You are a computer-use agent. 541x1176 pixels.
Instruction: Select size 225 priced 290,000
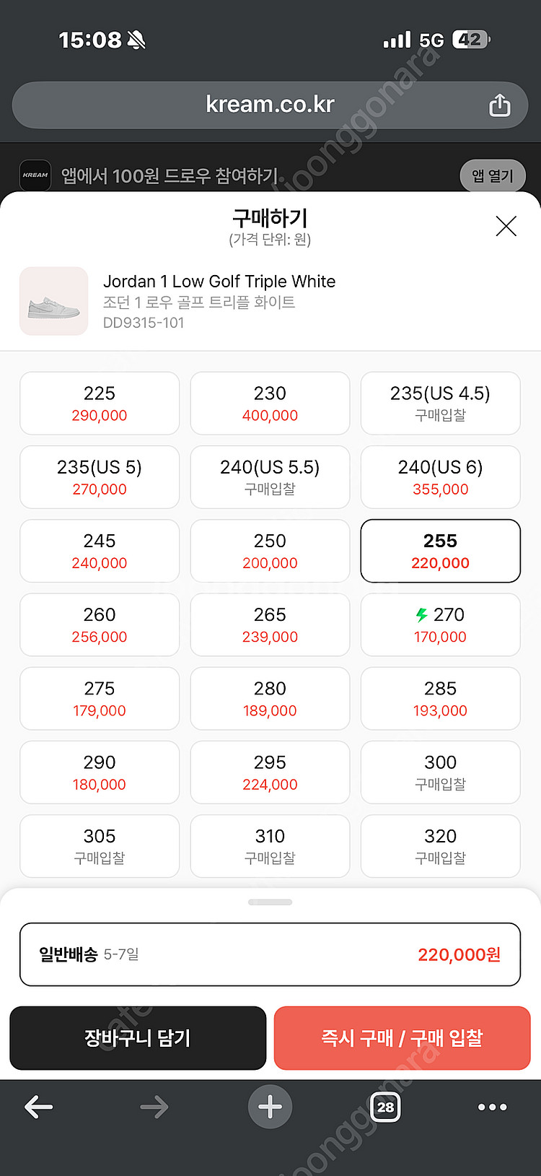100,404
